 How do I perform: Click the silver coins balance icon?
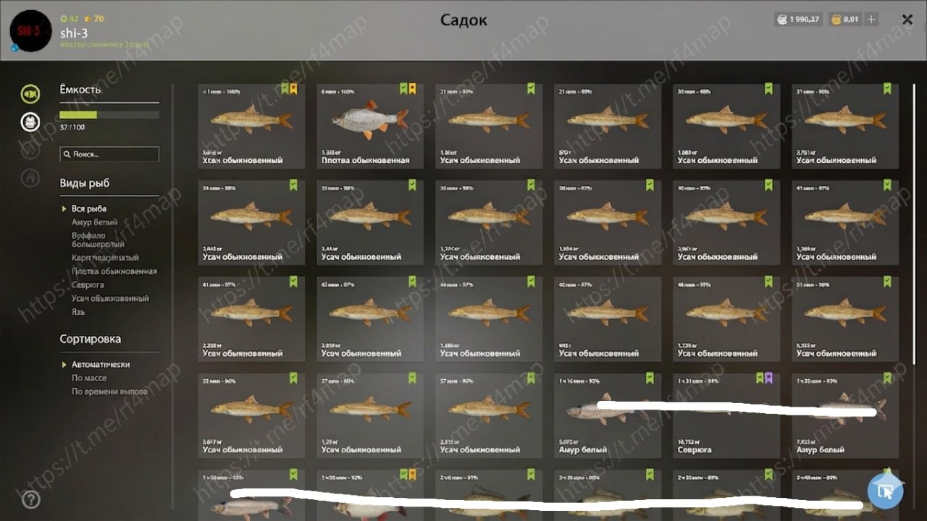[781, 20]
